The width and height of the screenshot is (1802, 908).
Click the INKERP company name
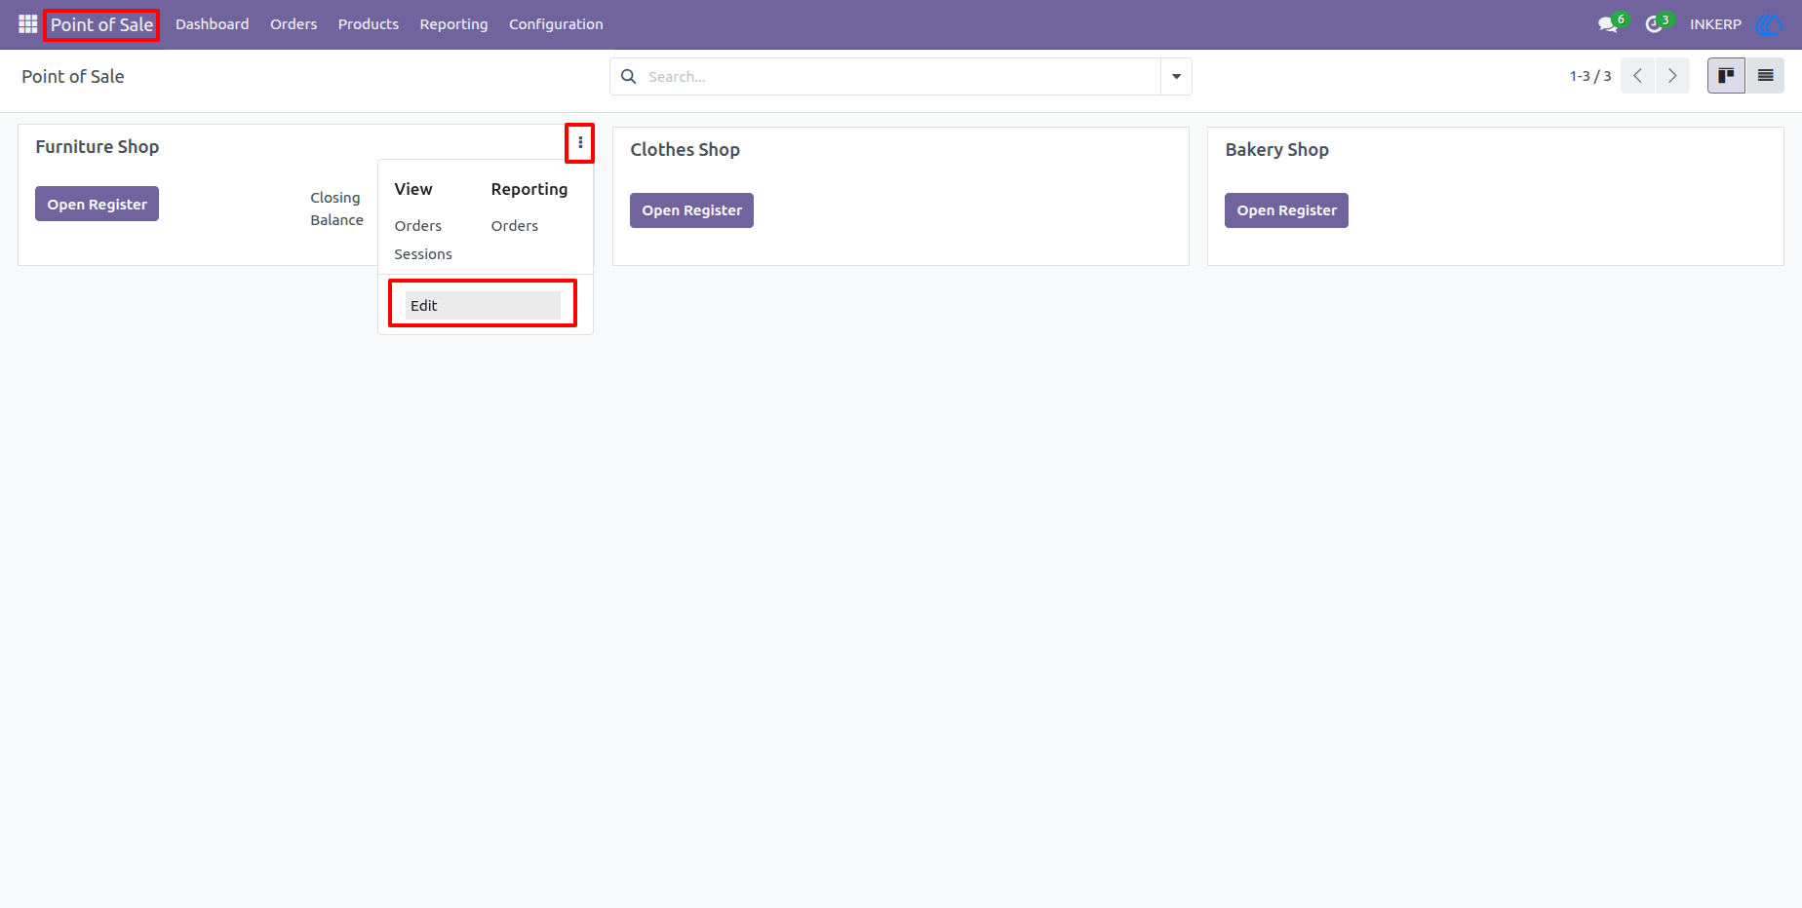1715,24
